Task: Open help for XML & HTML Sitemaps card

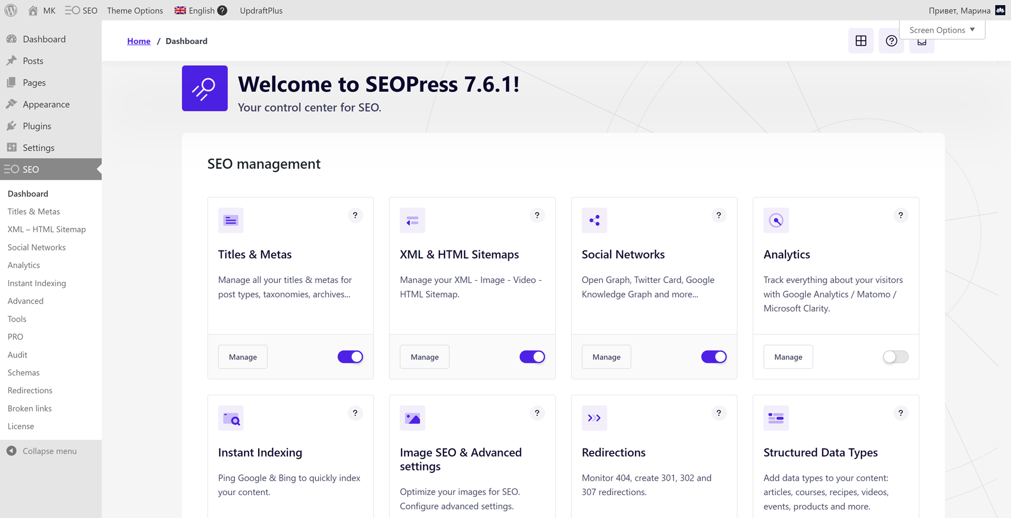Action: pos(537,215)
